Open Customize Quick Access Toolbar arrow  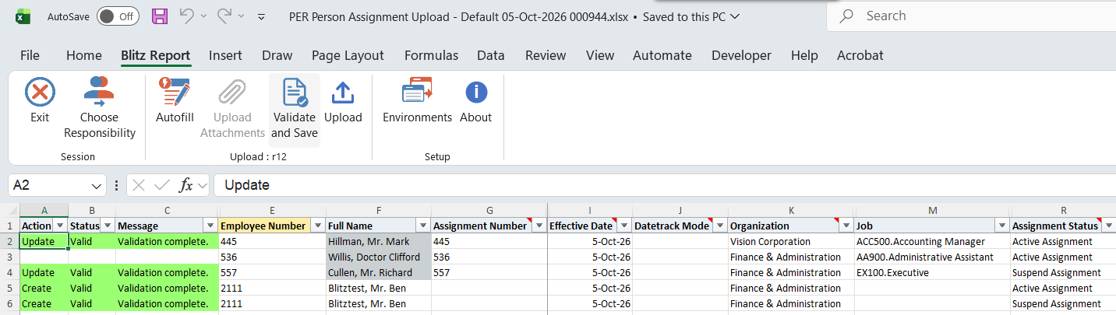point(261,16)
